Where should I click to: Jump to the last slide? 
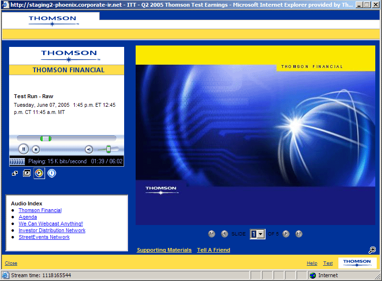click(x=299, y=234)
